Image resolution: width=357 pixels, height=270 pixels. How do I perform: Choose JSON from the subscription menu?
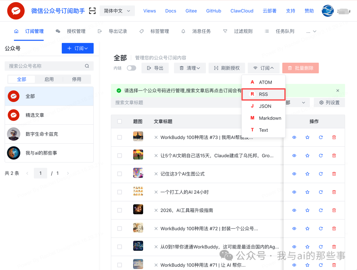[x=263, y=106]
